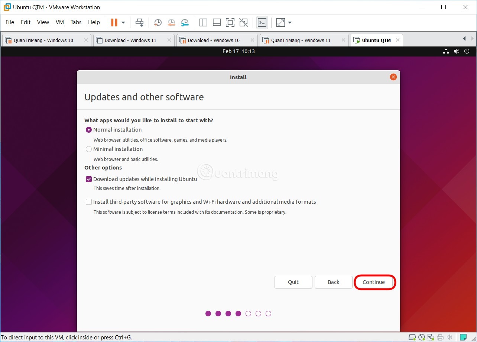Uncheck Download updates while installing Ubuntu
477x342 pixels.
(89, 179)
